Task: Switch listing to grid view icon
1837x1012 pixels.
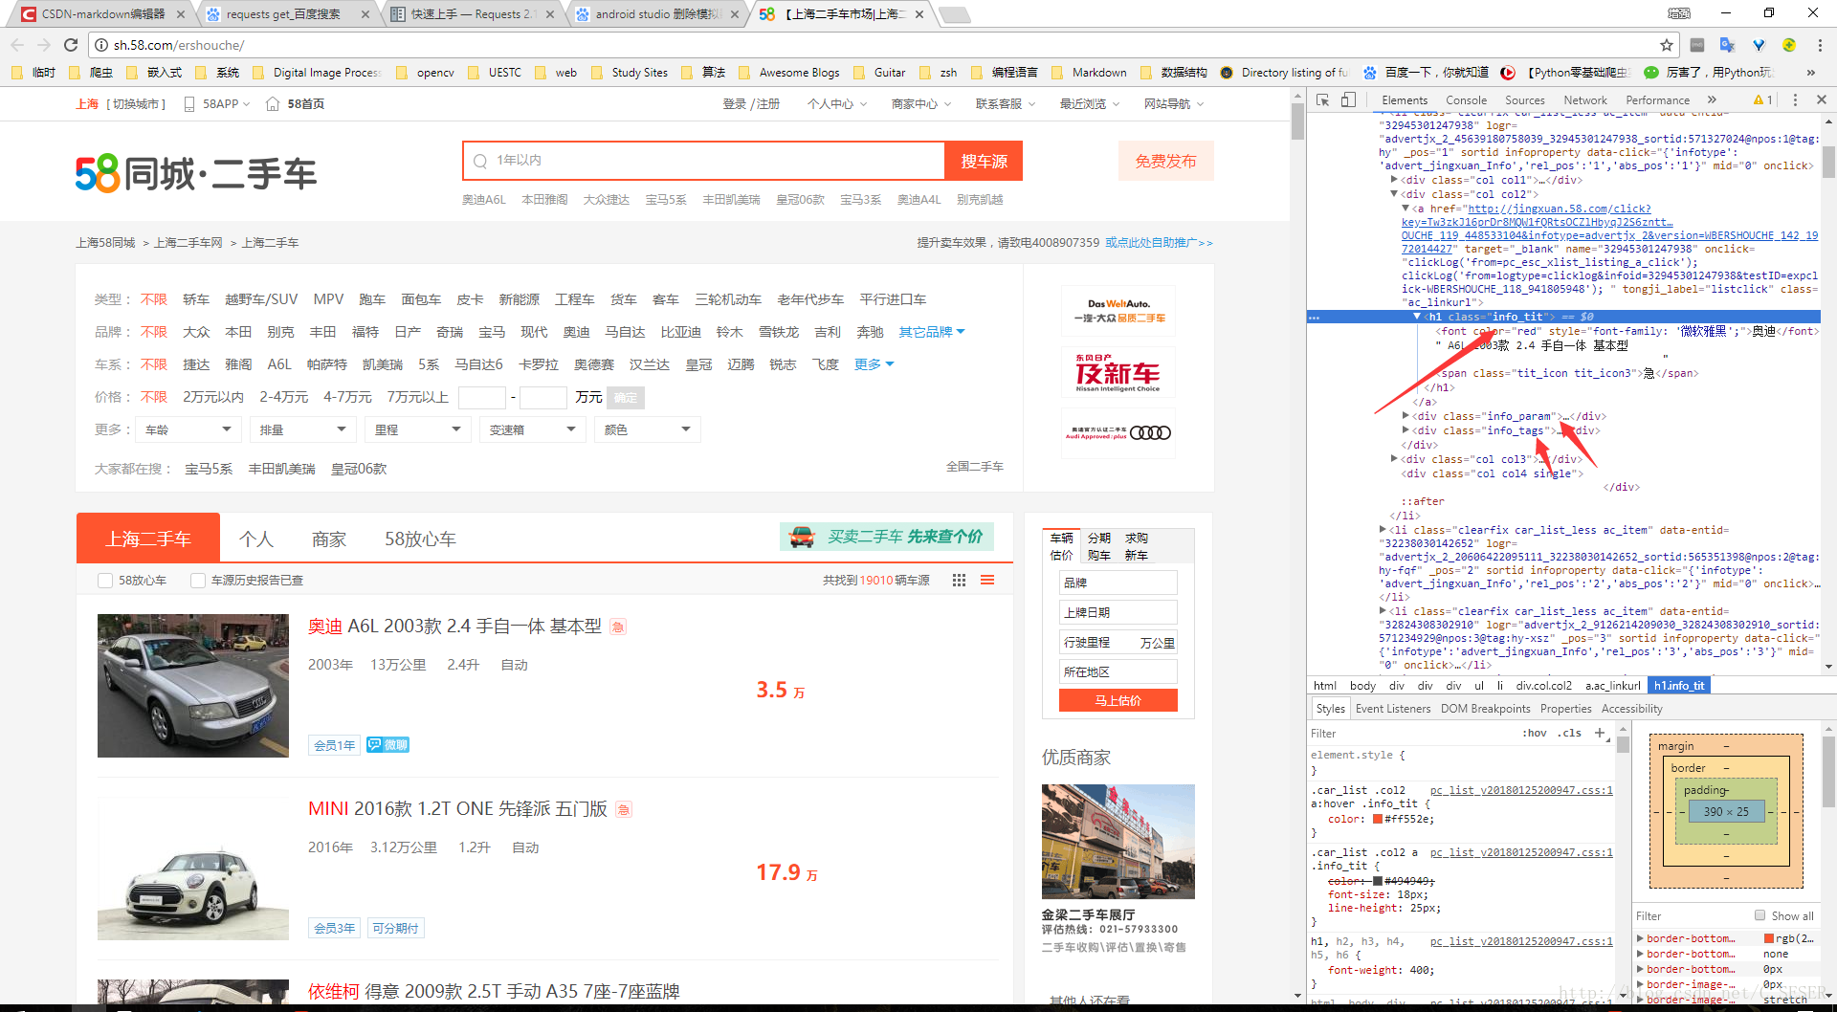Action: click(x=959, y=581)
